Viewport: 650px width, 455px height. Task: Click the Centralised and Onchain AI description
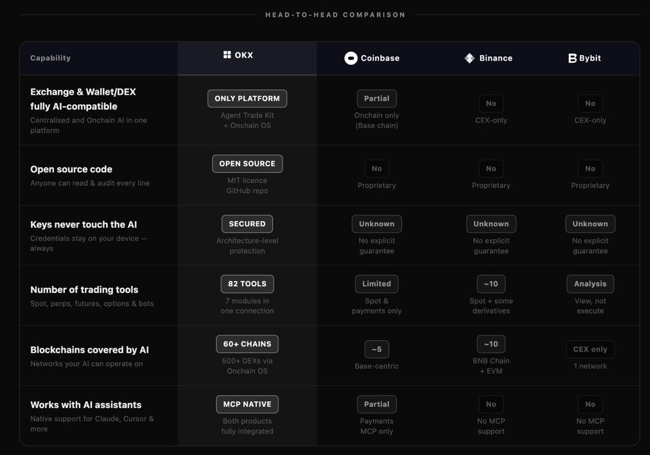tap(89, 125)
